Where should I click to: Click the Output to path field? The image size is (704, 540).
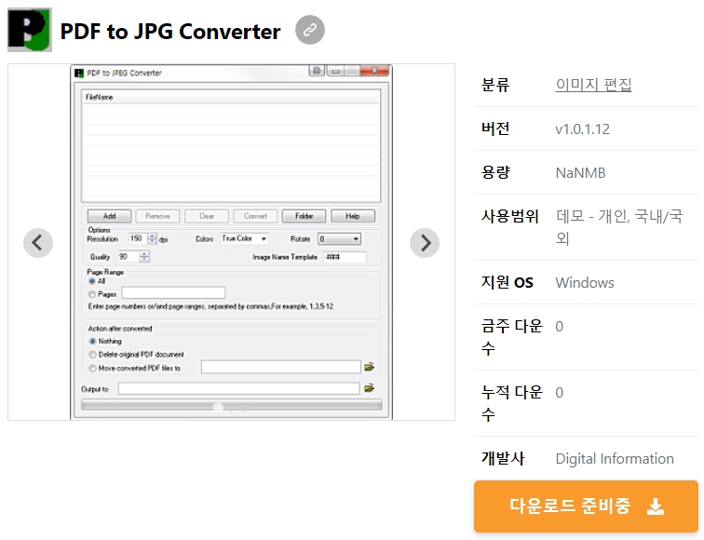[x=238, y=389]
